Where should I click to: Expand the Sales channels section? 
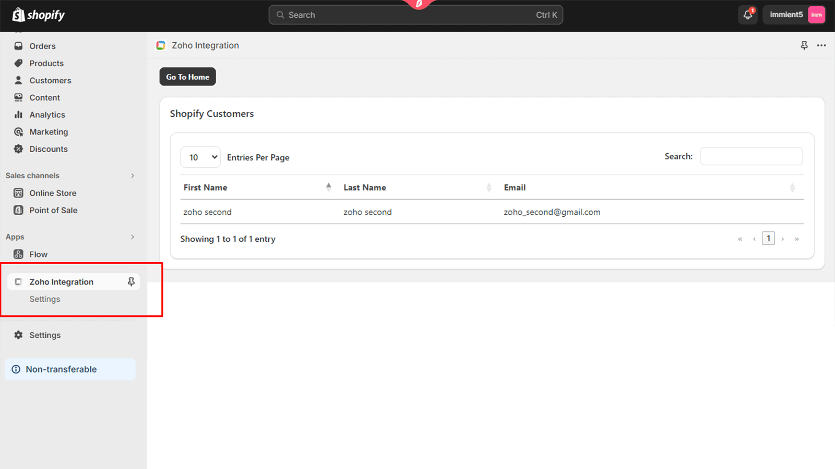tap(133, 176)
